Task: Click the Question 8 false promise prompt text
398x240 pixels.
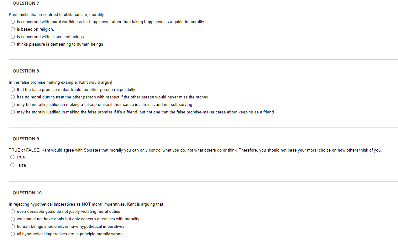Action: tap(60, 82)
